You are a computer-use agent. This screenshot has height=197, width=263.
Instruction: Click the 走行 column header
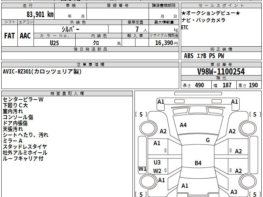pos(28,6)
